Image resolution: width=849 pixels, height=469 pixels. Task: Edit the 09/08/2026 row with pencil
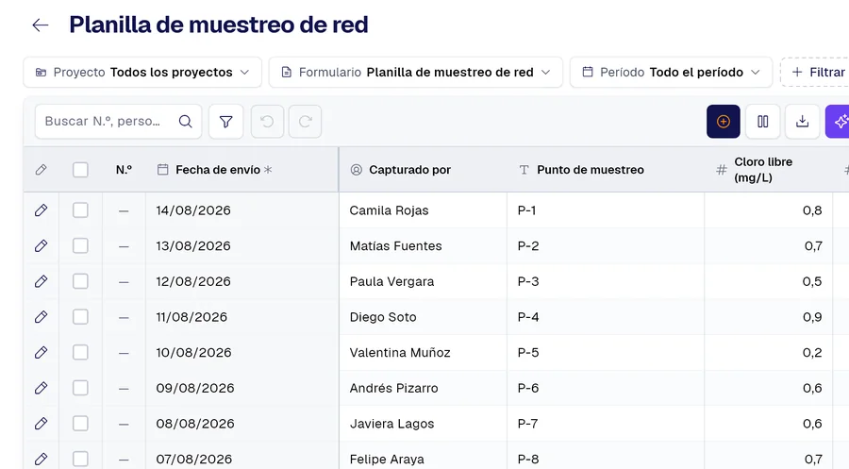point(42,388)
